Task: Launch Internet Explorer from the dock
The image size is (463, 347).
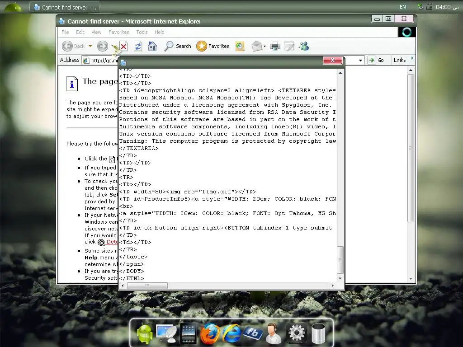Action: coord(231,333)
